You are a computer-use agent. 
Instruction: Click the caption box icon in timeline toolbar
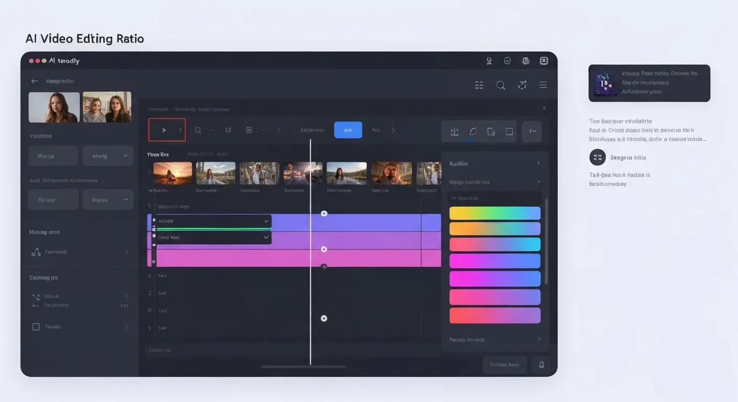(249, 130)
